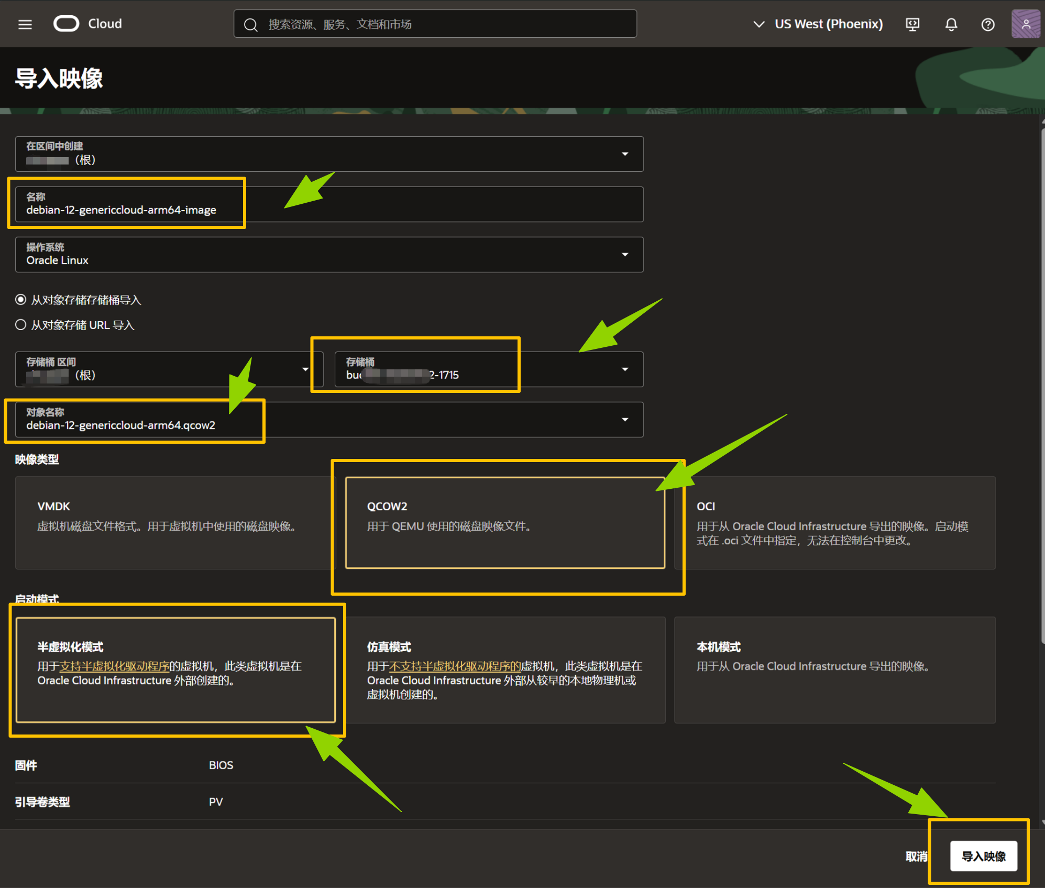Image resolution: width=1045 pixels, height=888 pixels.
Task: Open the hamburger navigation menu
Action: click(25, 24)
